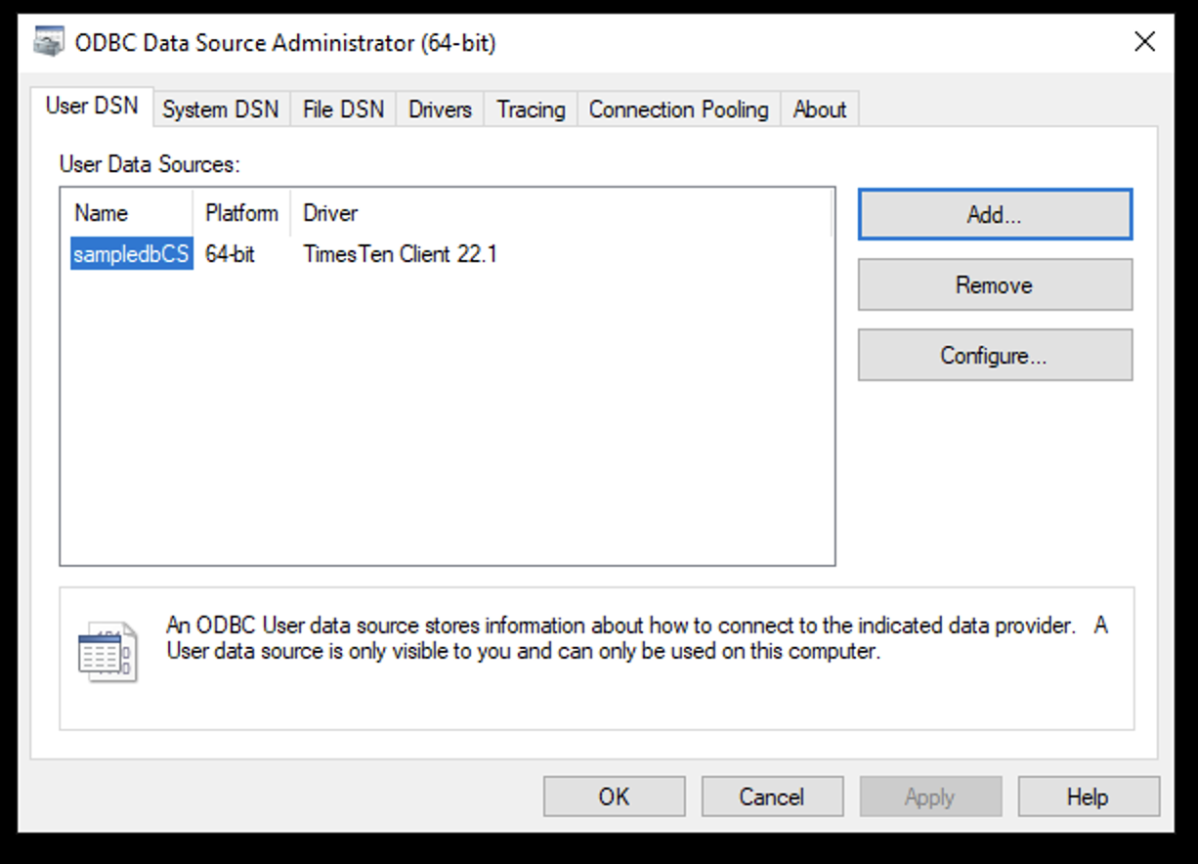Go to the Drivers tab
Image resolution: width=1198 pixels, height=864 pixels.
440,109
